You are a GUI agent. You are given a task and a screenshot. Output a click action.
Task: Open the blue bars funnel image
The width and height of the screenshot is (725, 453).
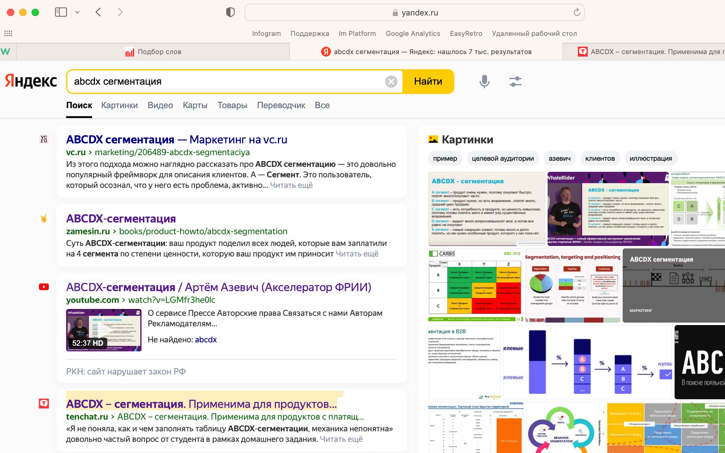tap(587, 362)
